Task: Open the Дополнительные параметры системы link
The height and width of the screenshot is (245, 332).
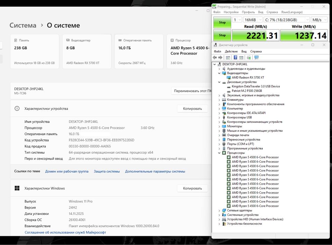Action: pyautogui.click(x=155, y=171)
